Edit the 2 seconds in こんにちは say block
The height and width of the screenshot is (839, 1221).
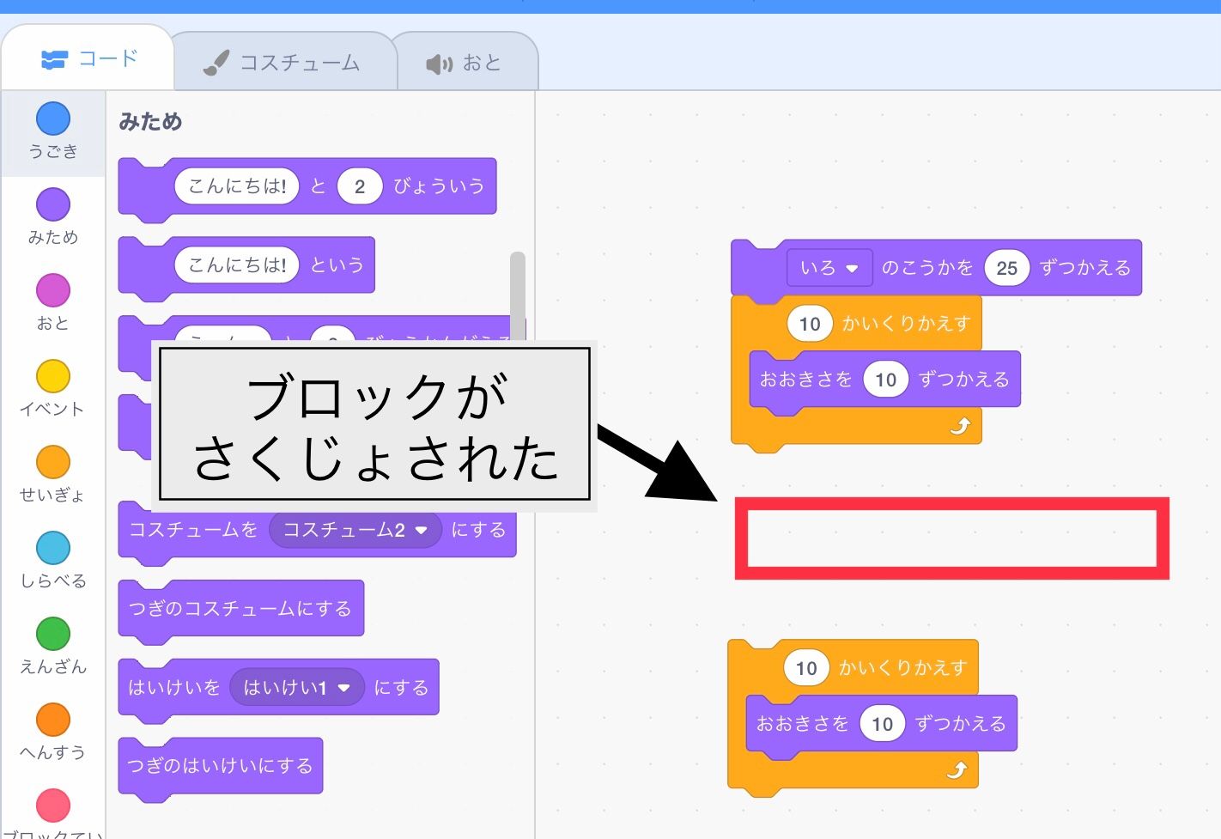tap(360, 185)
